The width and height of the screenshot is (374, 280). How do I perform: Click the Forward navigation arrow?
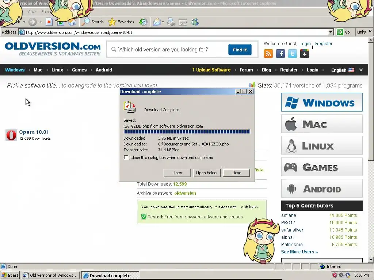33,22
